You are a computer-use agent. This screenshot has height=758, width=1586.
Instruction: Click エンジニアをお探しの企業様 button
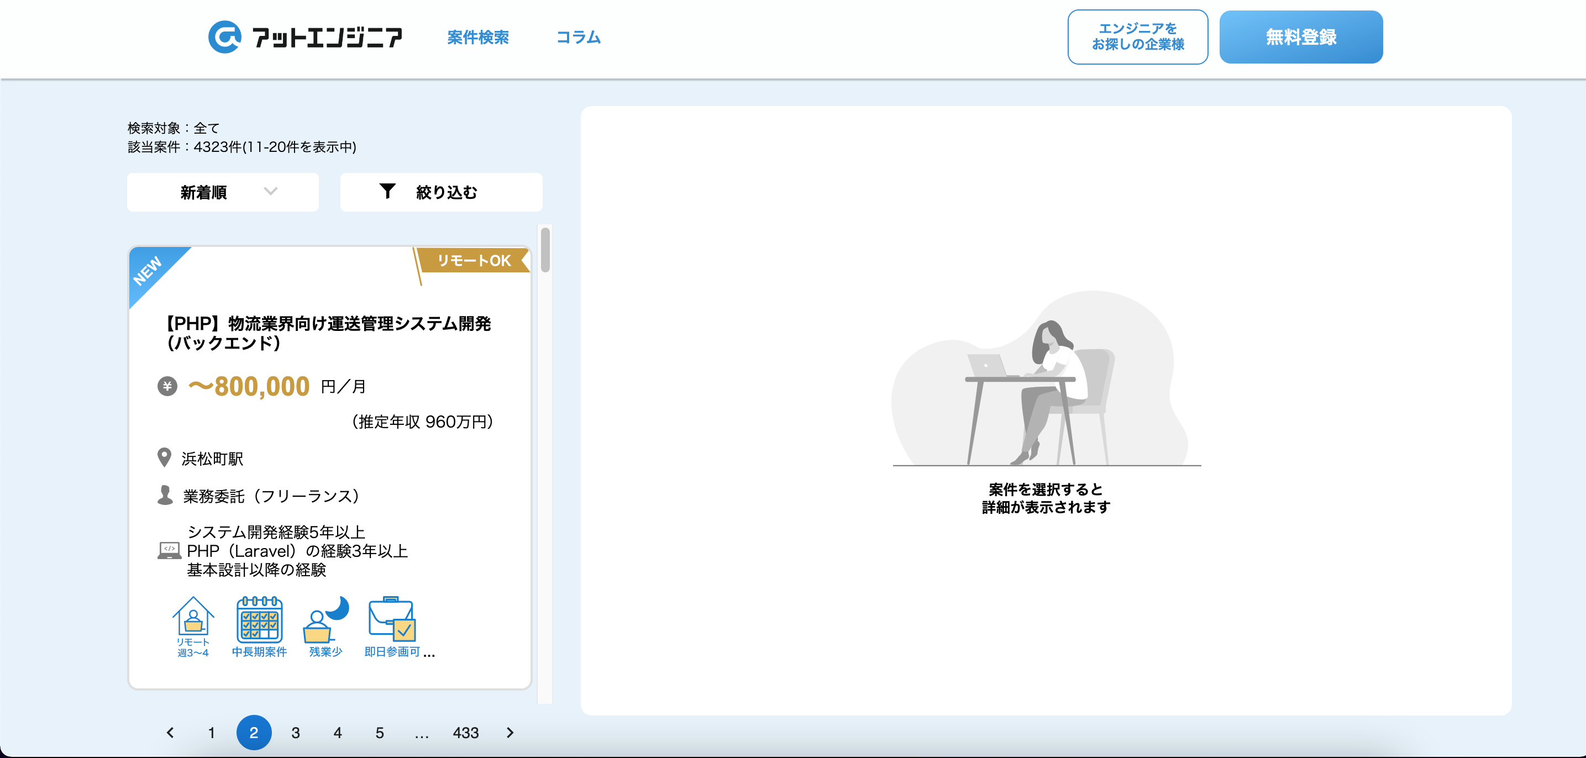click(1137, 37)
